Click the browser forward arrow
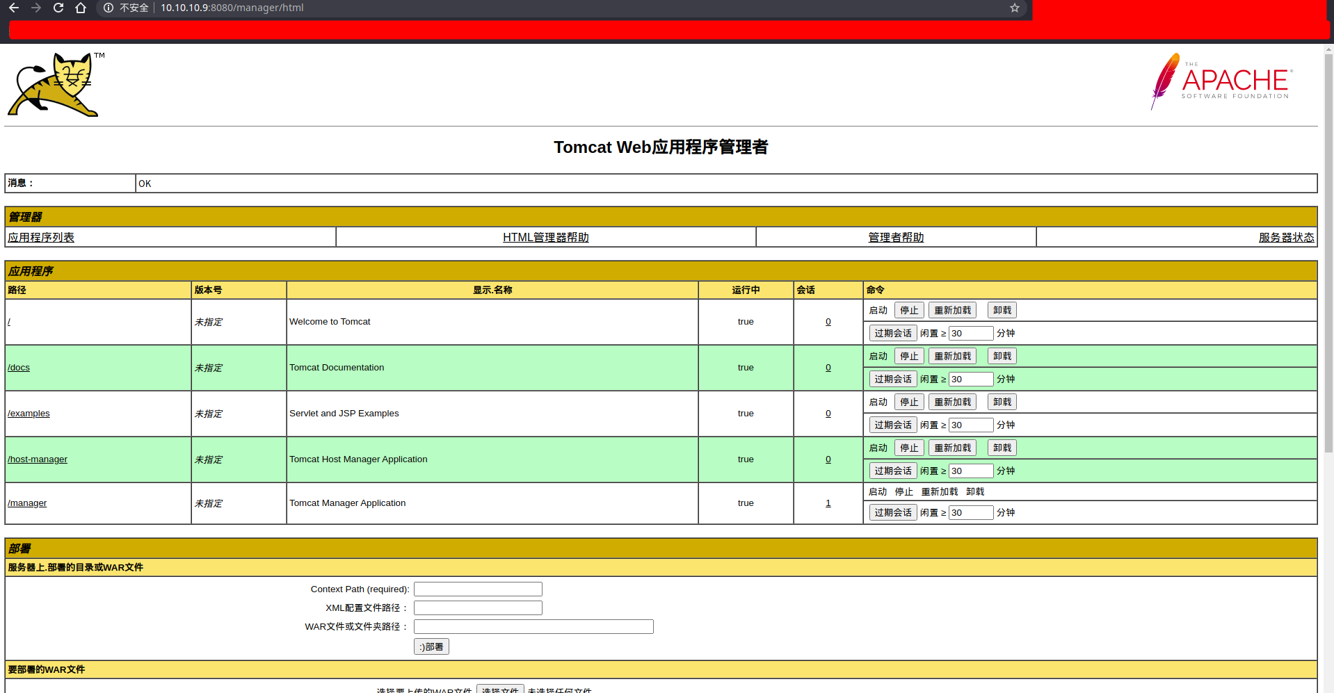 36,8
